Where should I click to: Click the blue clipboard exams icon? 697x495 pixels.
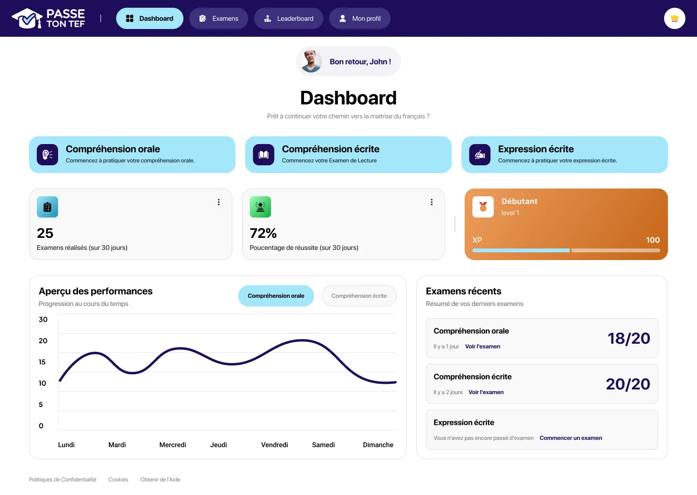[x=47, y=207]
